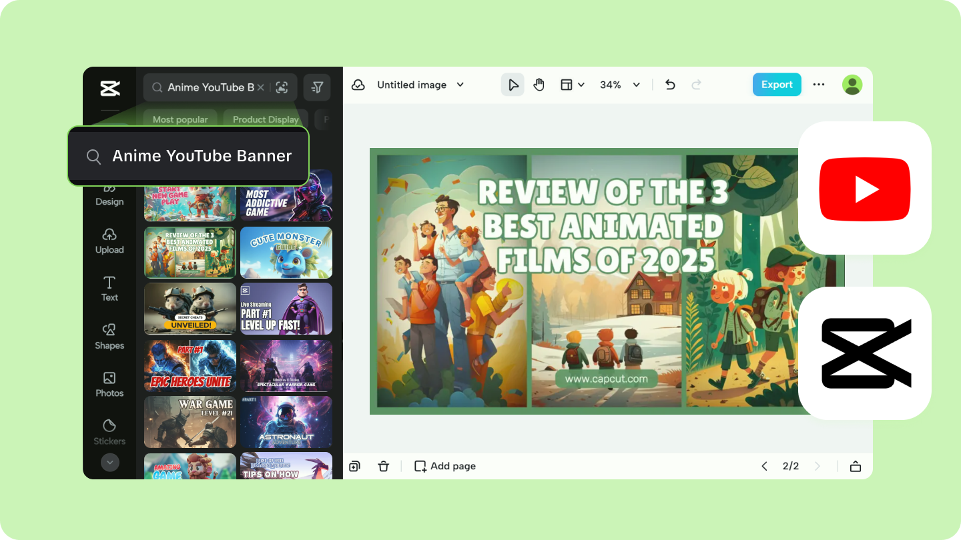Screen dimensions: 961x540
Task: Expand the layout options chevron
Action: (x=581, y=85)
